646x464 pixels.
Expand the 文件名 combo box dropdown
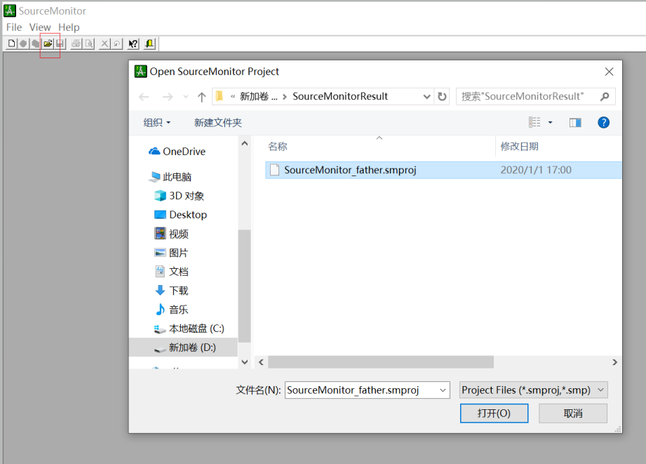[x=443, y=390]
